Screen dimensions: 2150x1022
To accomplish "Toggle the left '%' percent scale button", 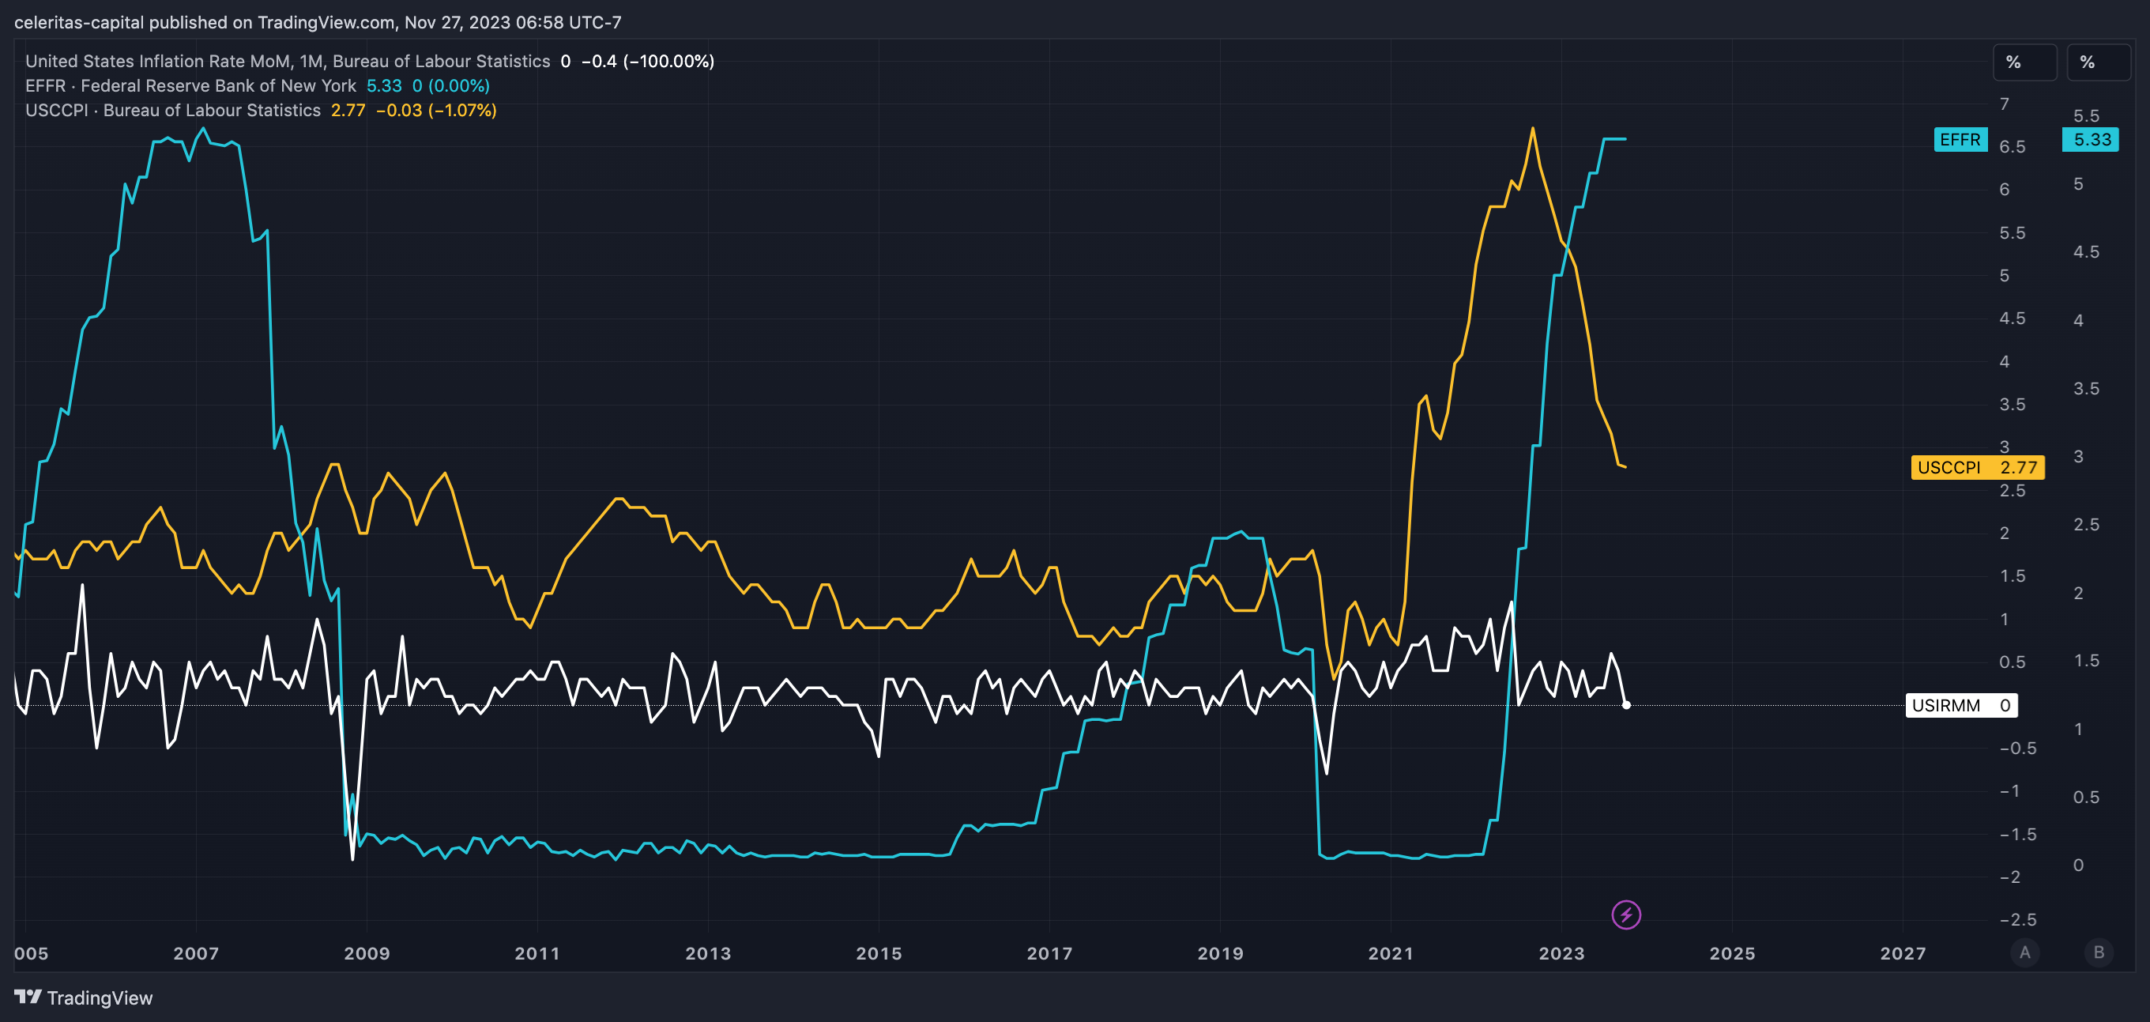I will (x=2023, y=62).
